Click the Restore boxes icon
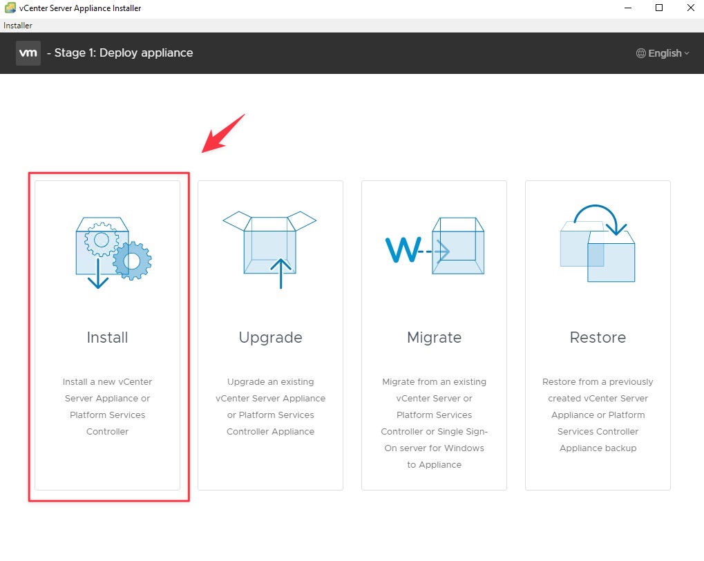 [598, 243]
